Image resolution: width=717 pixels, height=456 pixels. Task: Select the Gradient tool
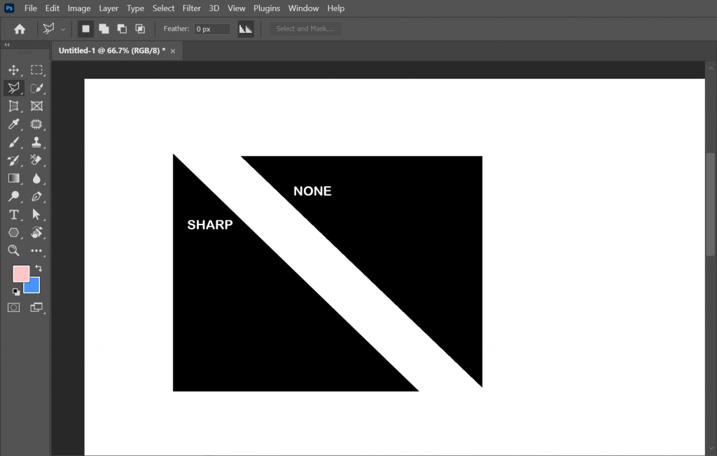[x=13, y=178]
